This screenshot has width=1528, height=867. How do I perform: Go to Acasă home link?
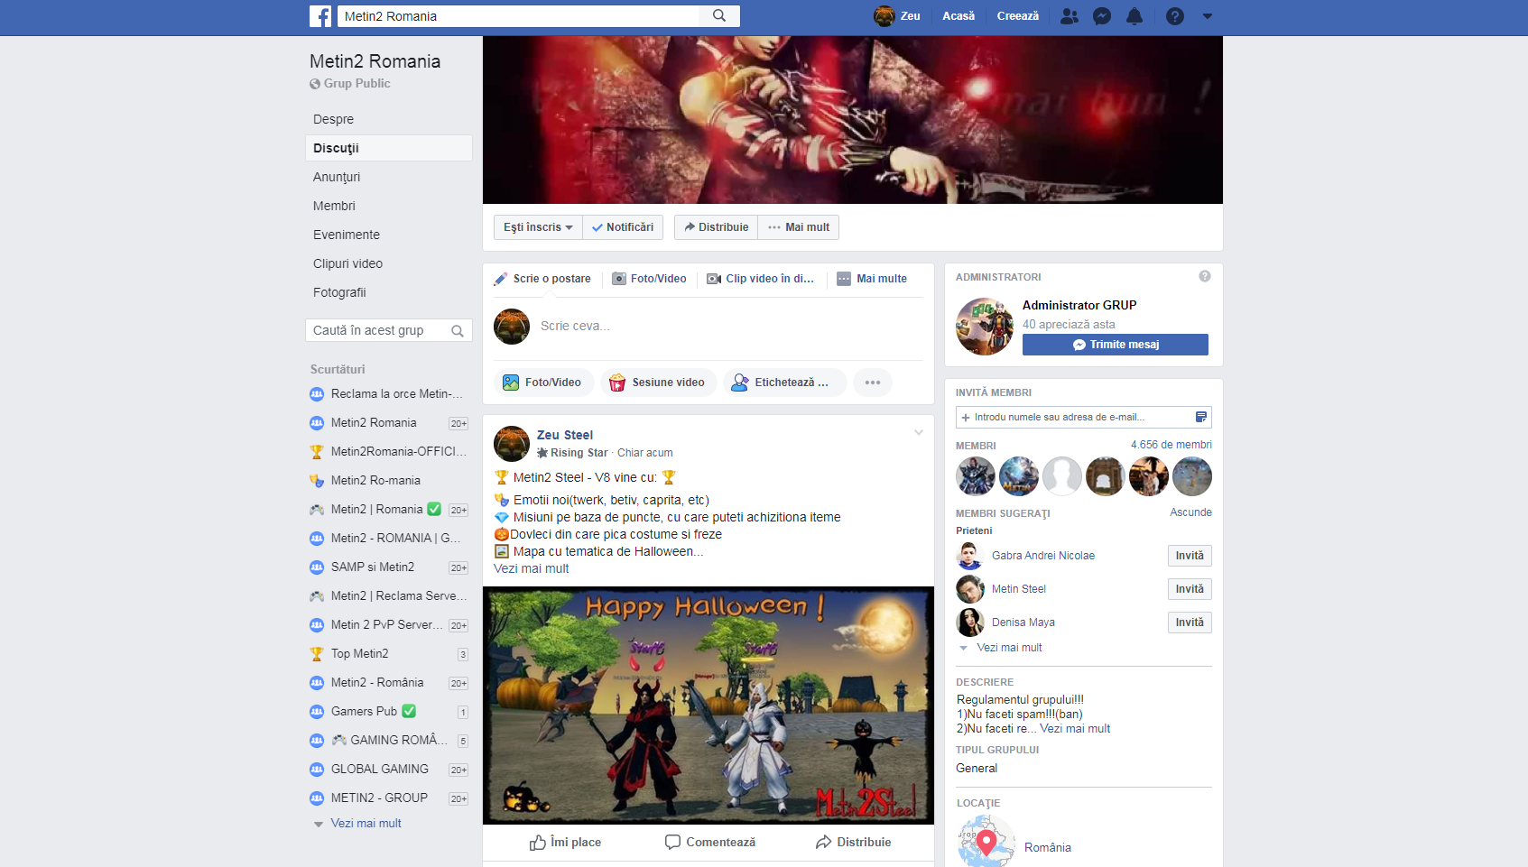pyautogui.click(x=958, y=16)
